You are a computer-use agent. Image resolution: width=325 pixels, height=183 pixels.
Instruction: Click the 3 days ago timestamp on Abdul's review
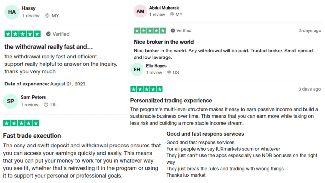click(310, 31)
